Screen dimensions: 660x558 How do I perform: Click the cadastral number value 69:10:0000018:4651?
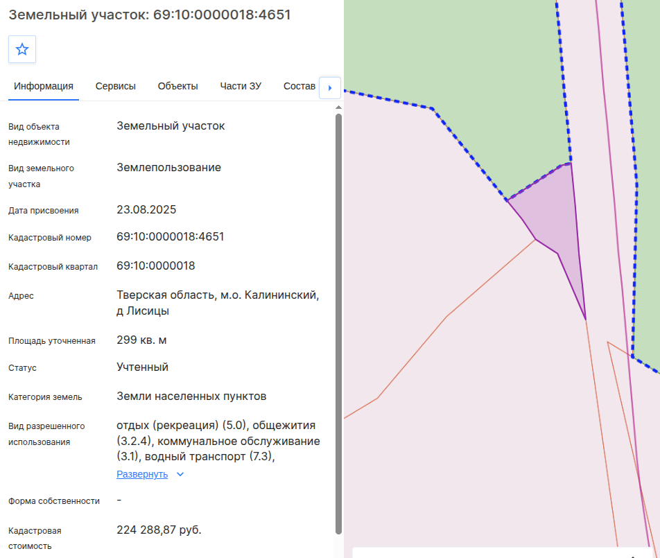pos(170,236)
